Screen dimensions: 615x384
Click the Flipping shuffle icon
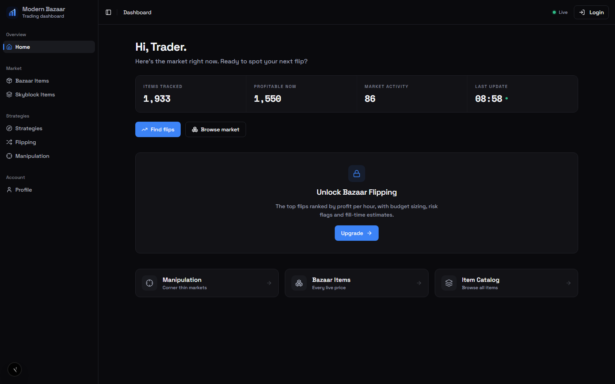pyautogui.click(x=9, y=142)
